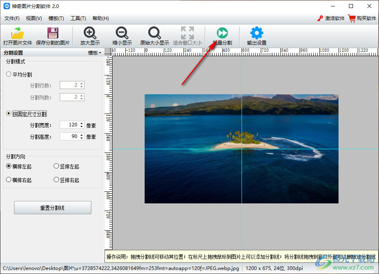Click the 购买软件 cart icon
The width and height of the screenshot is (379, 274).
[x=352, y=18]
